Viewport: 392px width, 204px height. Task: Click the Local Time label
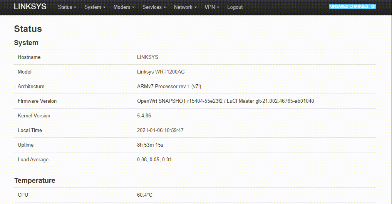30,130
